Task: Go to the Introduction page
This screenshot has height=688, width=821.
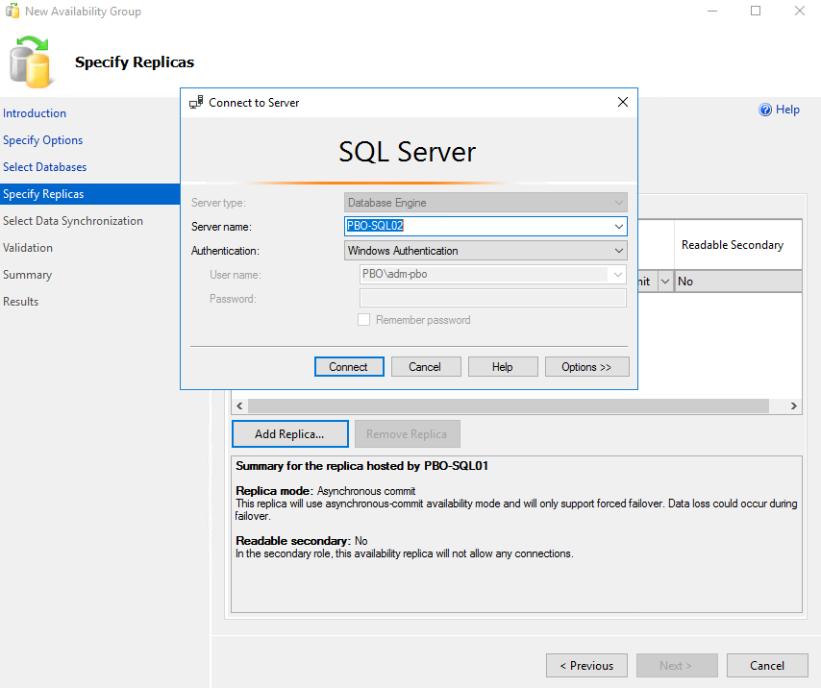Action: pyautogui.click(x=35, y=113)
